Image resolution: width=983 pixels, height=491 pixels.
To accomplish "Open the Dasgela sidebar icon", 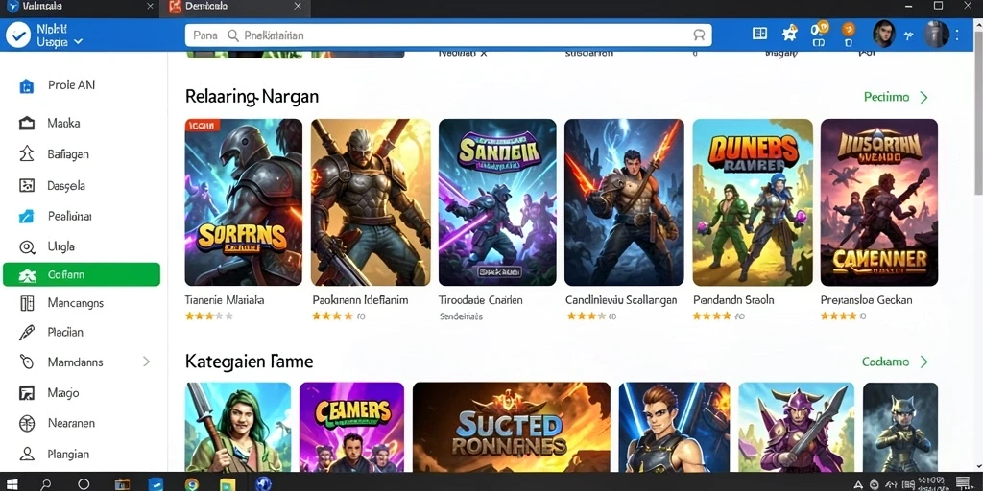I will (26, 186).
